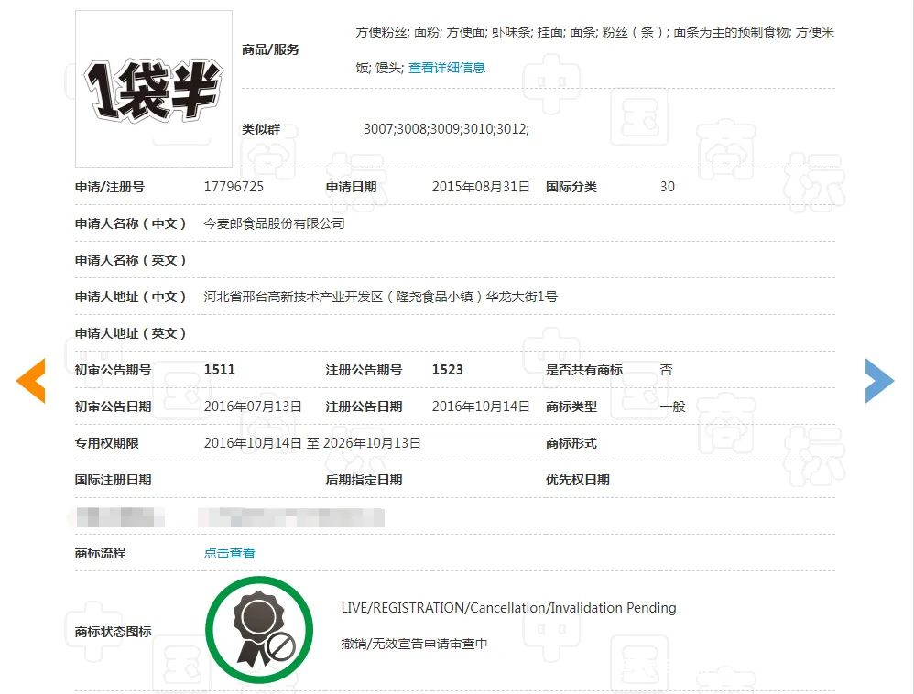Click the 后期指定日期 label

click(x=364, y=480)
